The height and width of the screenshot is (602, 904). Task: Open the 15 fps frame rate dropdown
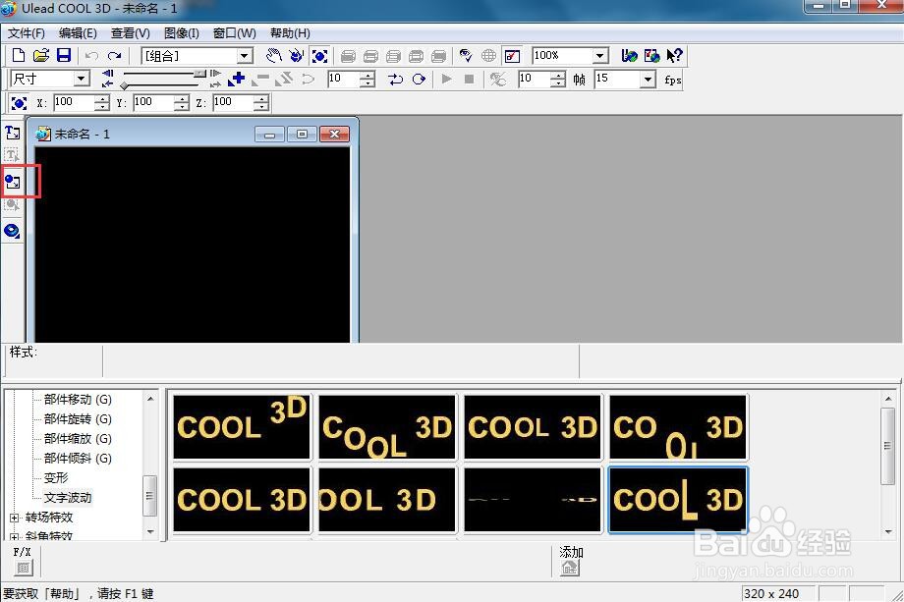[648, 79]
